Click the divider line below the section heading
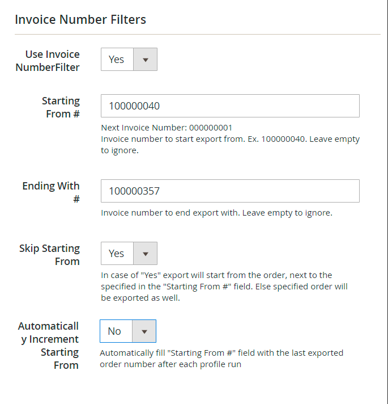388x404 pixels. 197,35
